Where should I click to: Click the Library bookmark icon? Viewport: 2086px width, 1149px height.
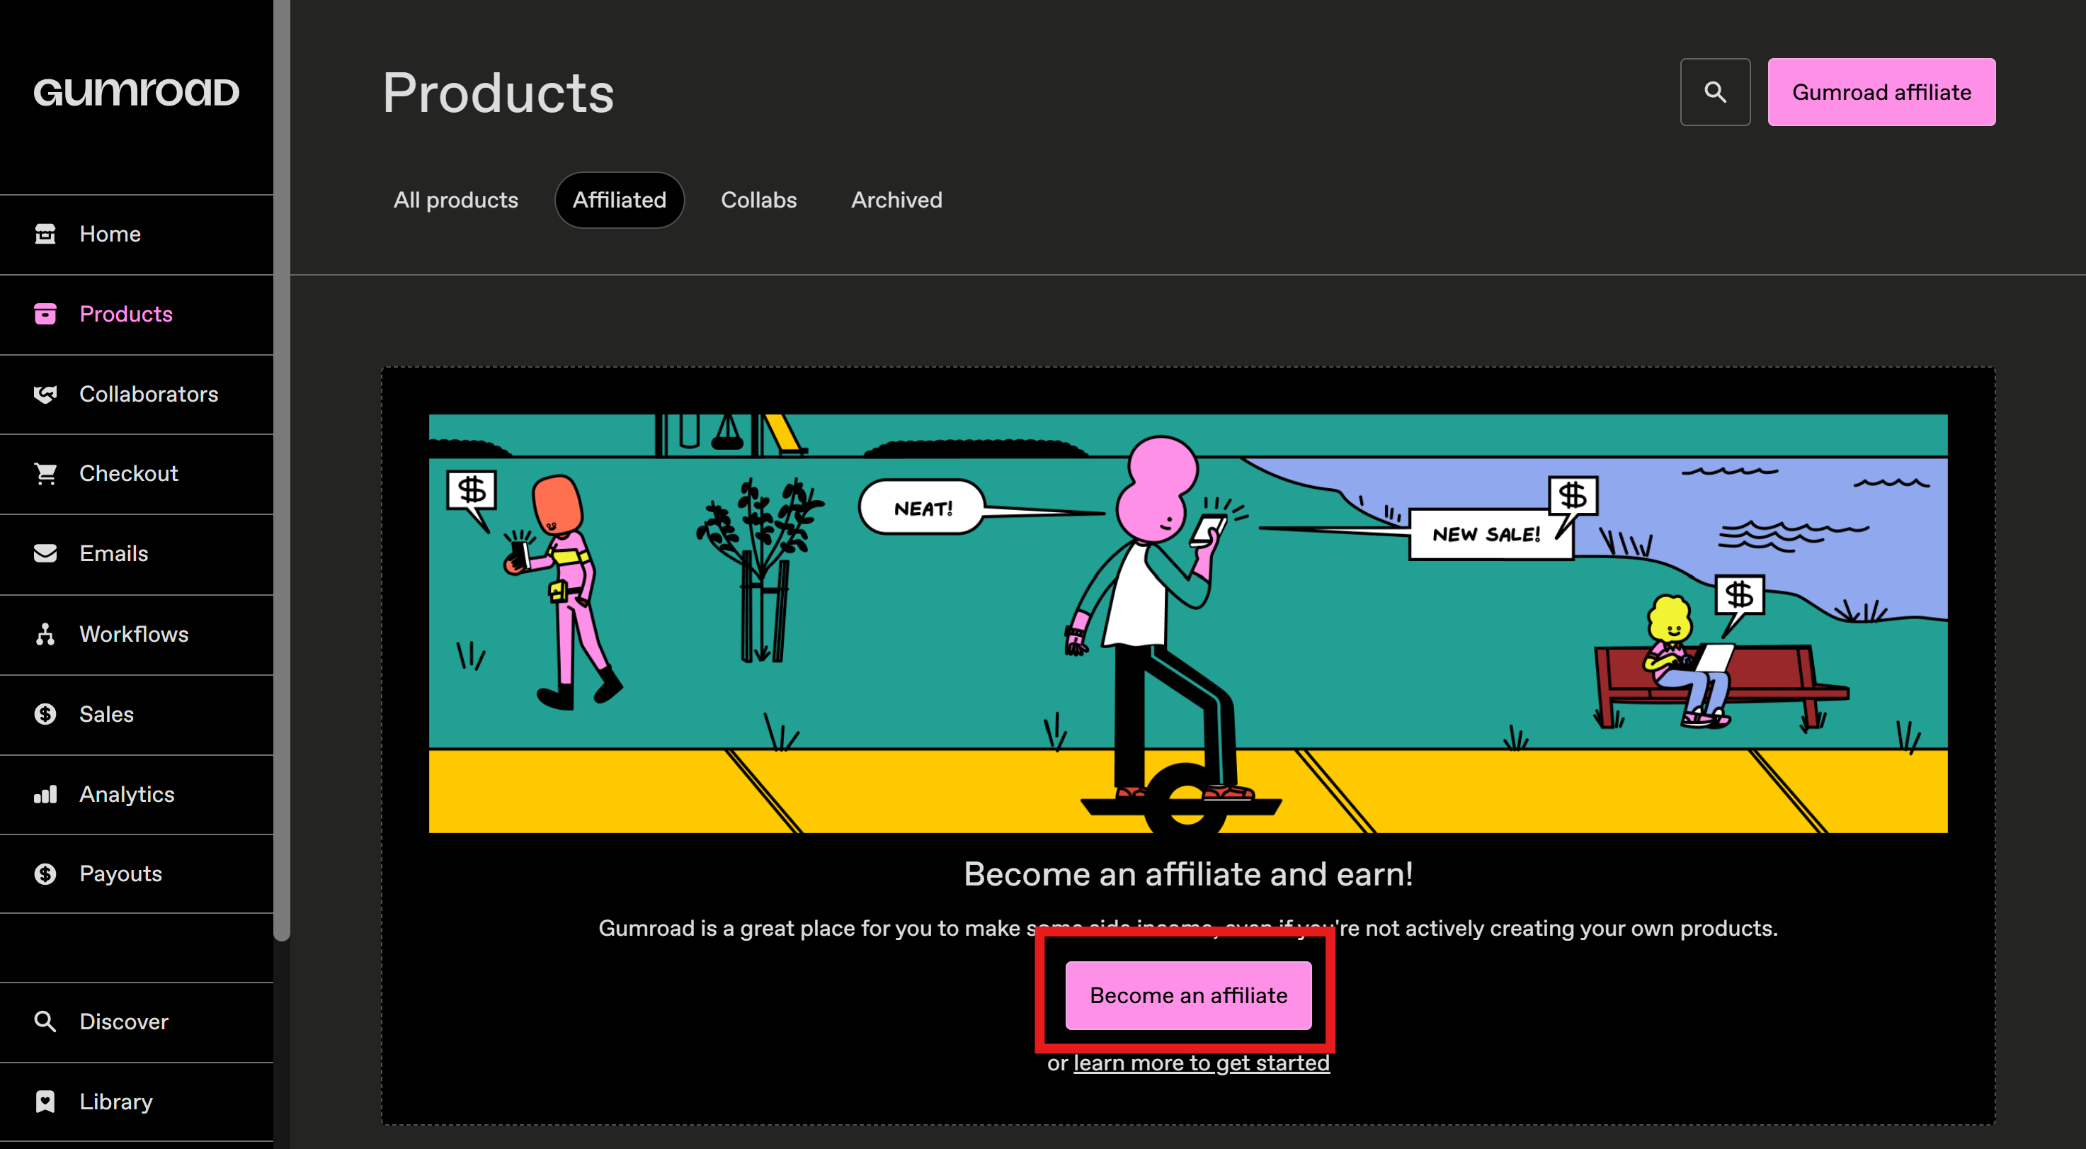[45, 1102]
